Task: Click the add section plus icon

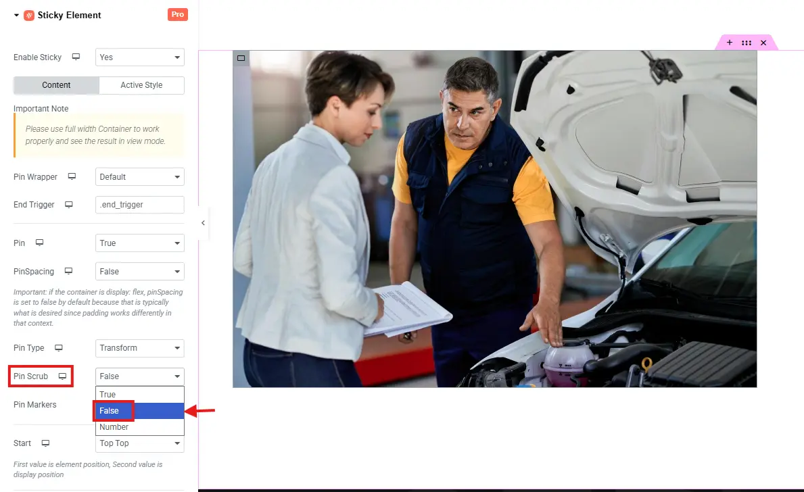Action: pyautogui.click(x=730, y=43)
